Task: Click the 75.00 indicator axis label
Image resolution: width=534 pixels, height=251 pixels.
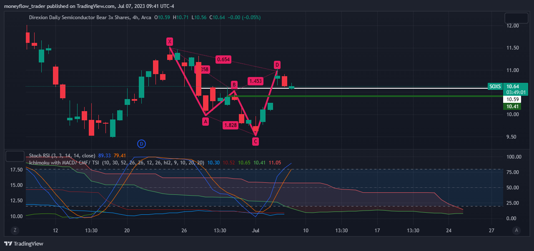Action: click(513, 172)
